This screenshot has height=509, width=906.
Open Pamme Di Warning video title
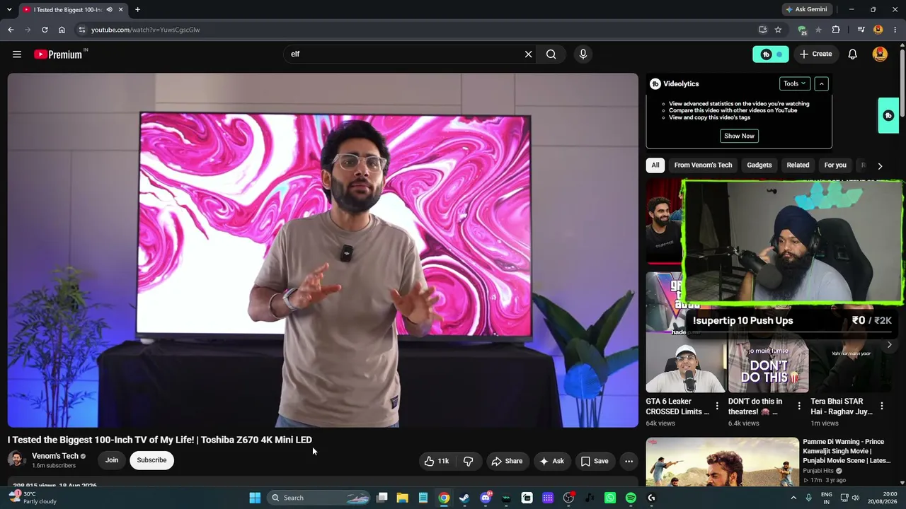(847, 451)
